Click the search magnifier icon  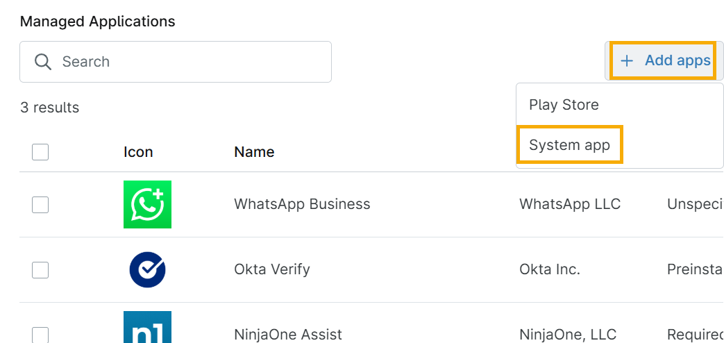click(x=43, y=62)
